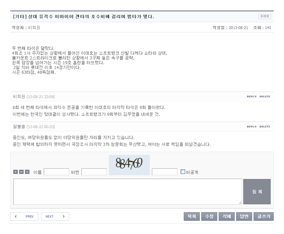
Task: Click 삭제 to delete post
Action: tap(227, 217)
